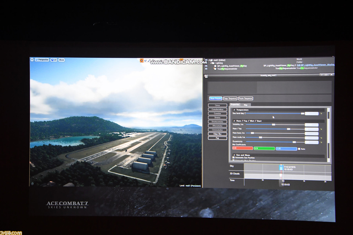Viewport: 353px width, 235px height.
Task: Select the scale gizmo tool in viewport
Action: tap(149, 60)
